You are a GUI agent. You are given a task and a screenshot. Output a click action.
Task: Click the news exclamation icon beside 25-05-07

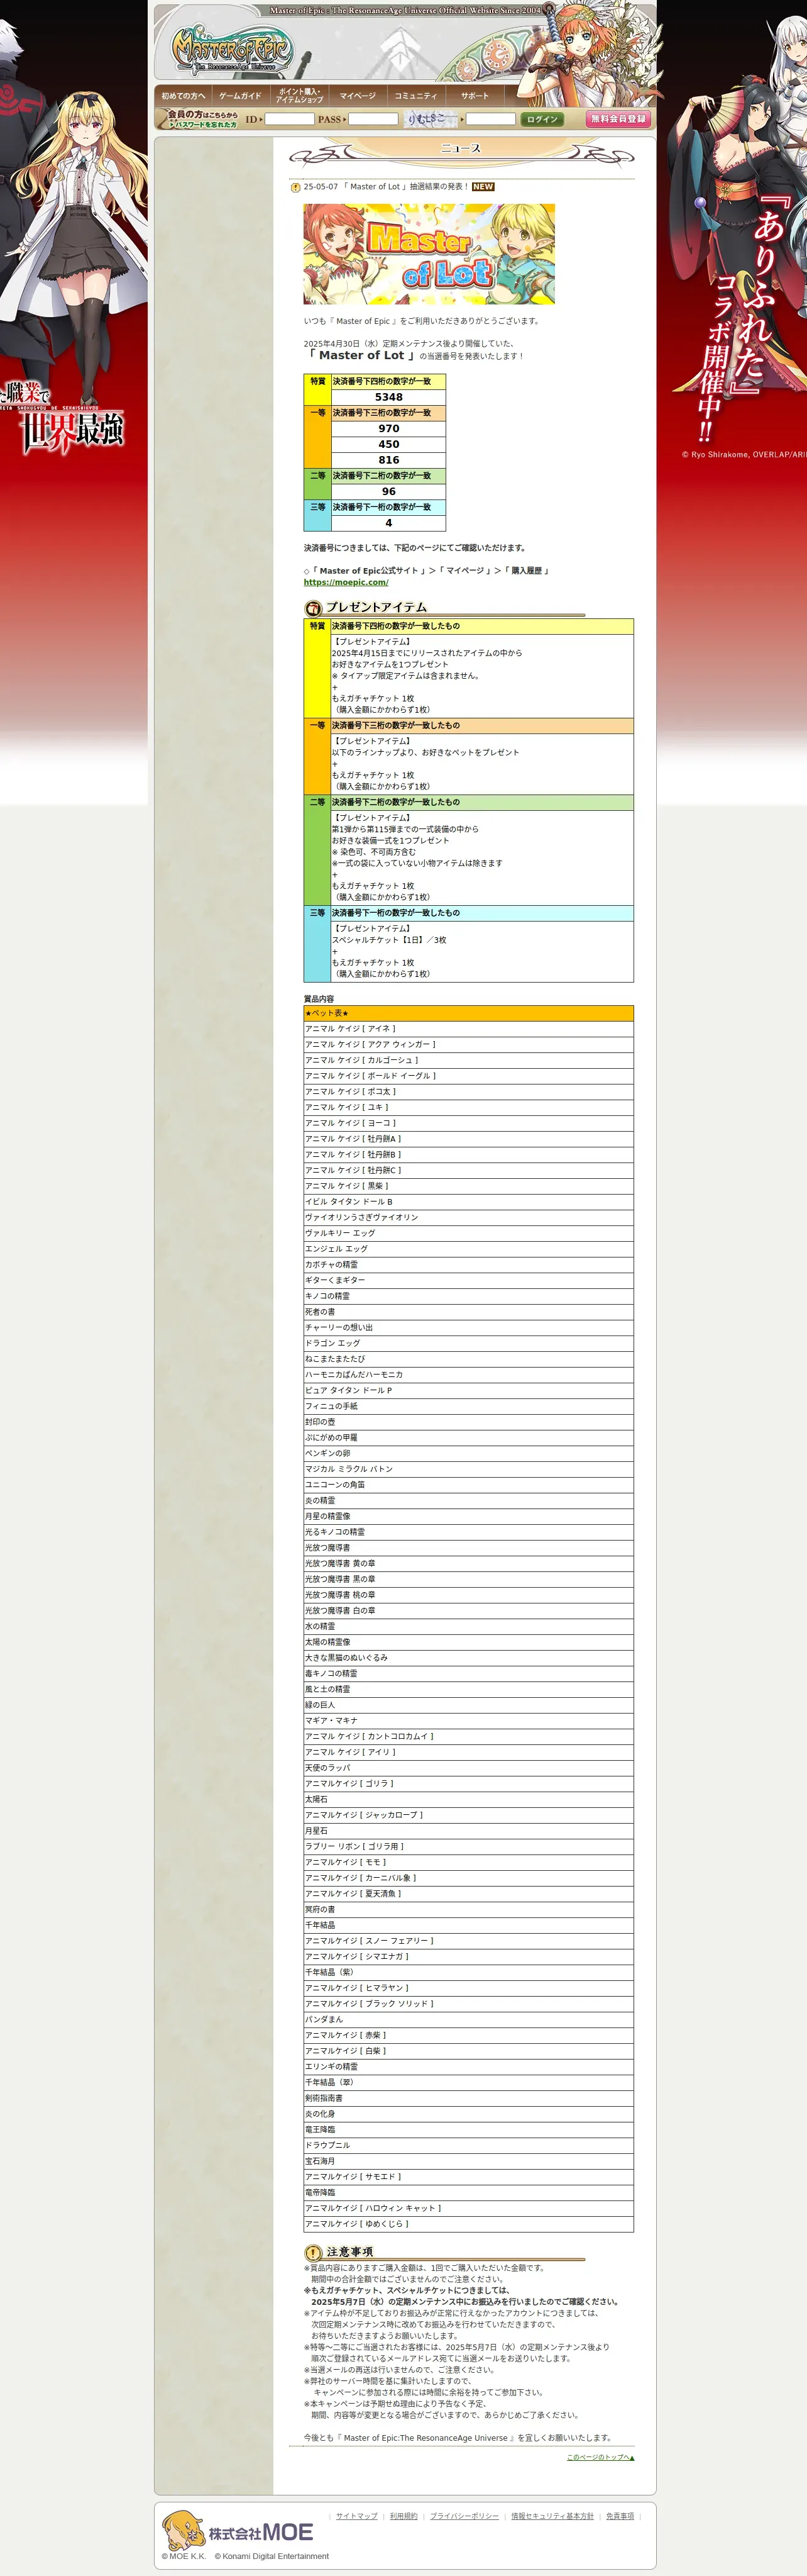[295, 187]
